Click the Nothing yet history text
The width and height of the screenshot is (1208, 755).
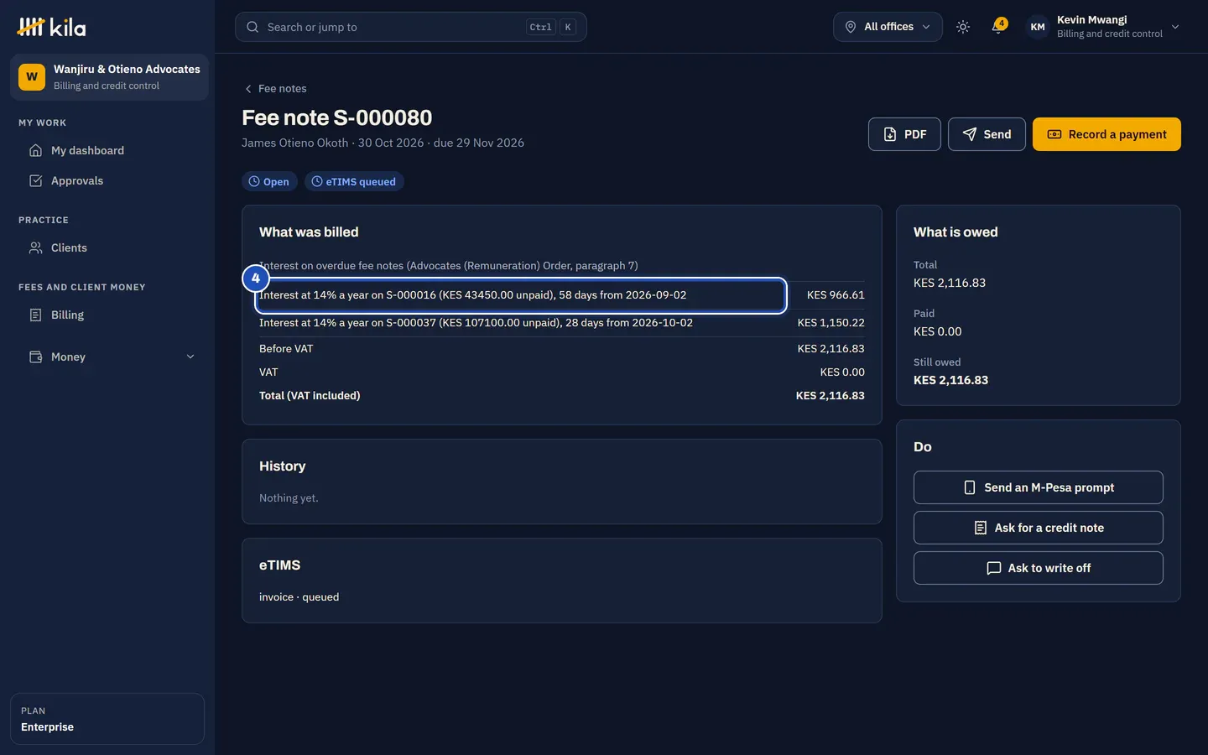[x=289, y=498]
